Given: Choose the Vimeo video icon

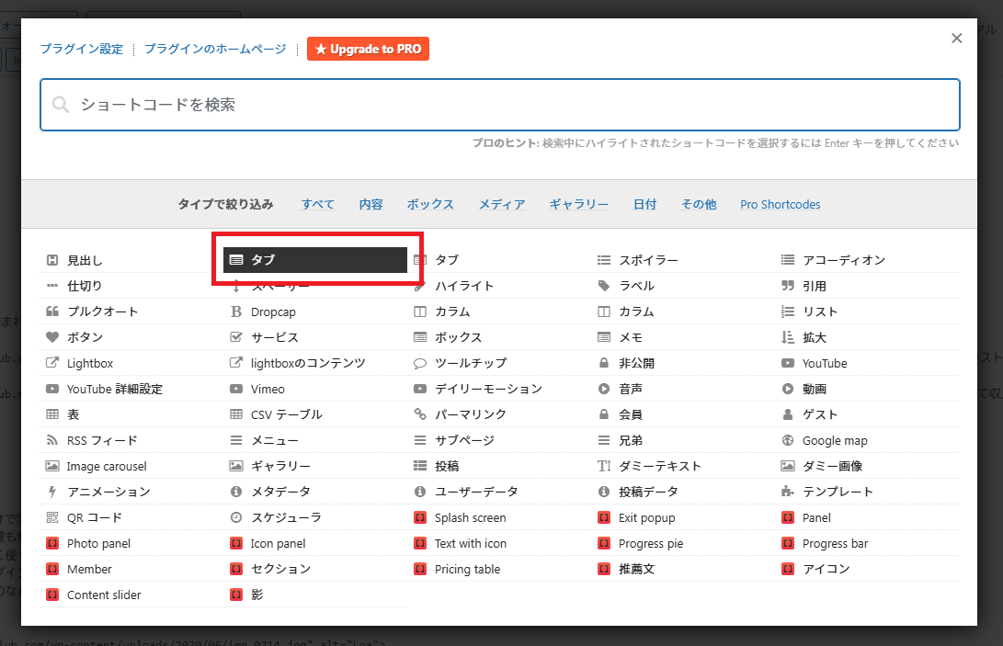Looking at the screenshot, I should [x=236, y=389].
